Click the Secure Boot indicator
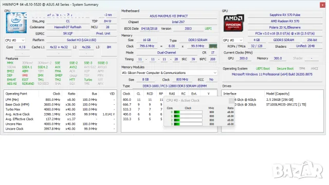 (x=285, y=68)
